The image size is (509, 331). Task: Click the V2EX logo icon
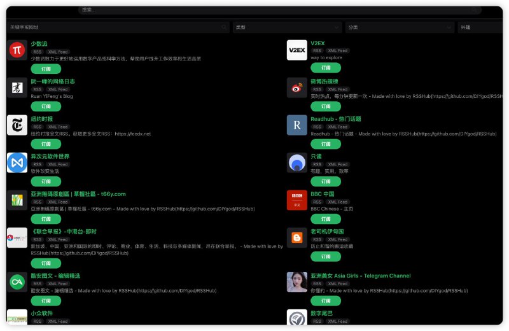pyautogui.click(x=297, y=50)
